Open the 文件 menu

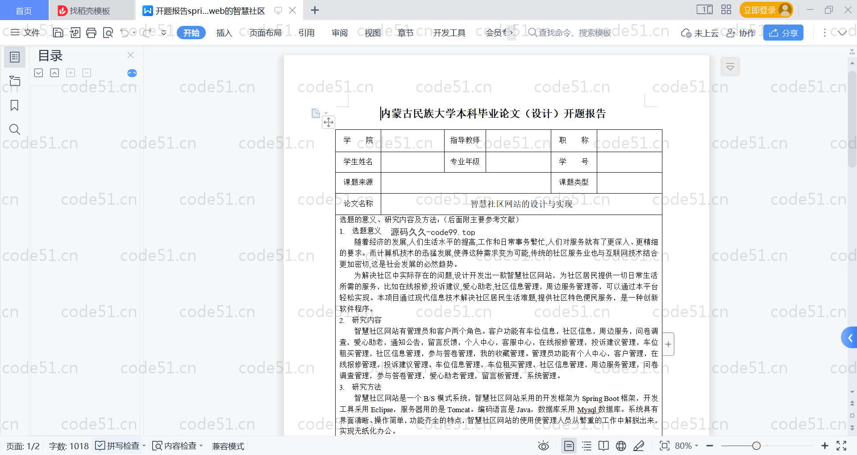tap(25, 33)
